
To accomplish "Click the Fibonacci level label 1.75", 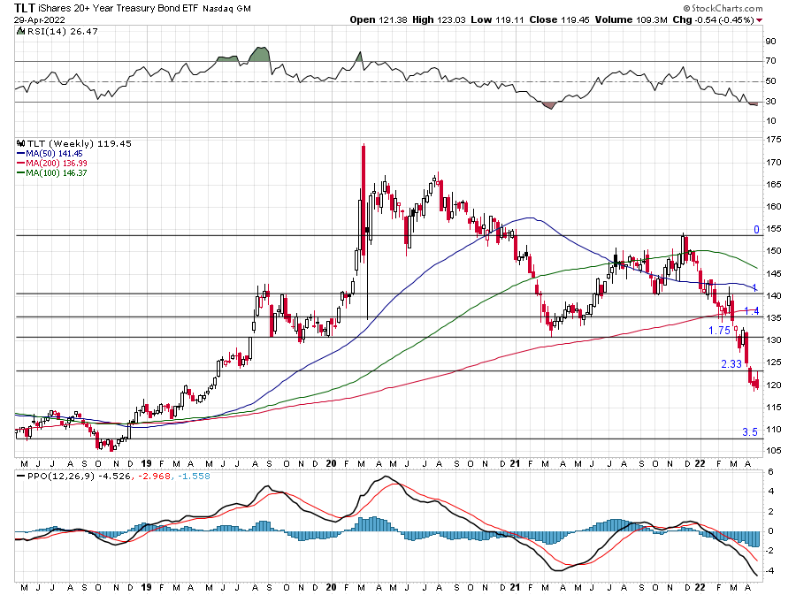I will [x=719, y=331].
